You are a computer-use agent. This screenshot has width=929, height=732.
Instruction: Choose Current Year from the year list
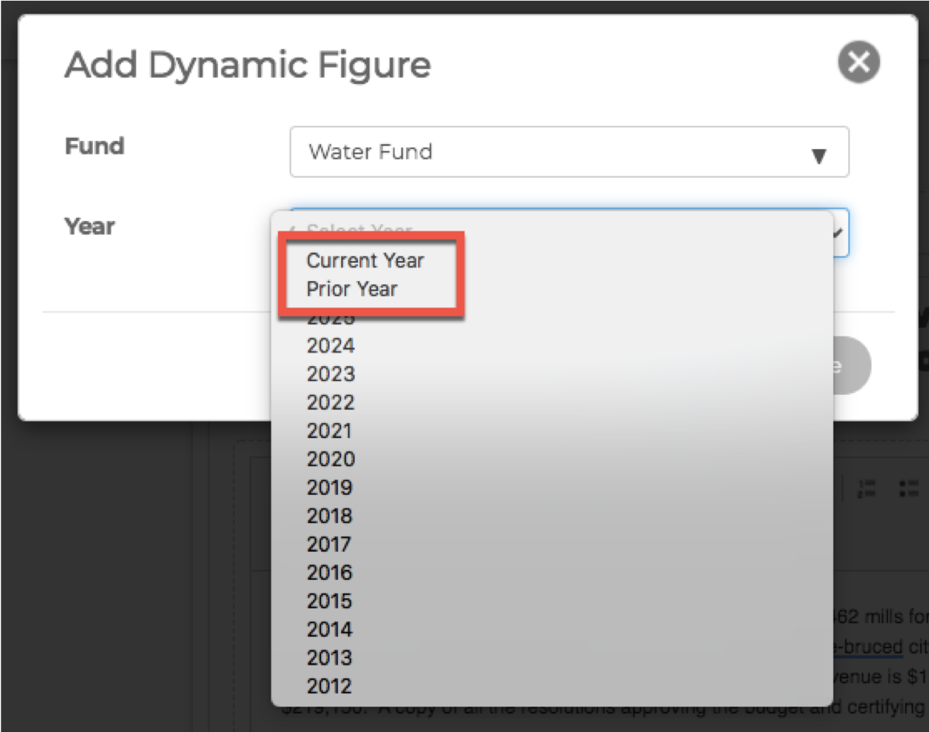pos(365,261)
